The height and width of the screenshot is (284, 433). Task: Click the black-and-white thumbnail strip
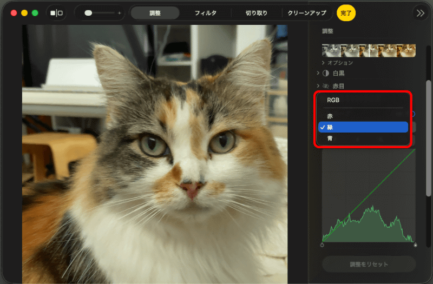click(x=369, y=50)
